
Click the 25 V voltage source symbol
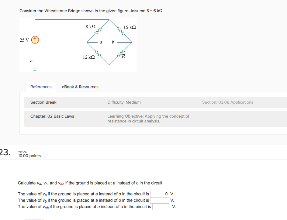[x=35, y=40]
